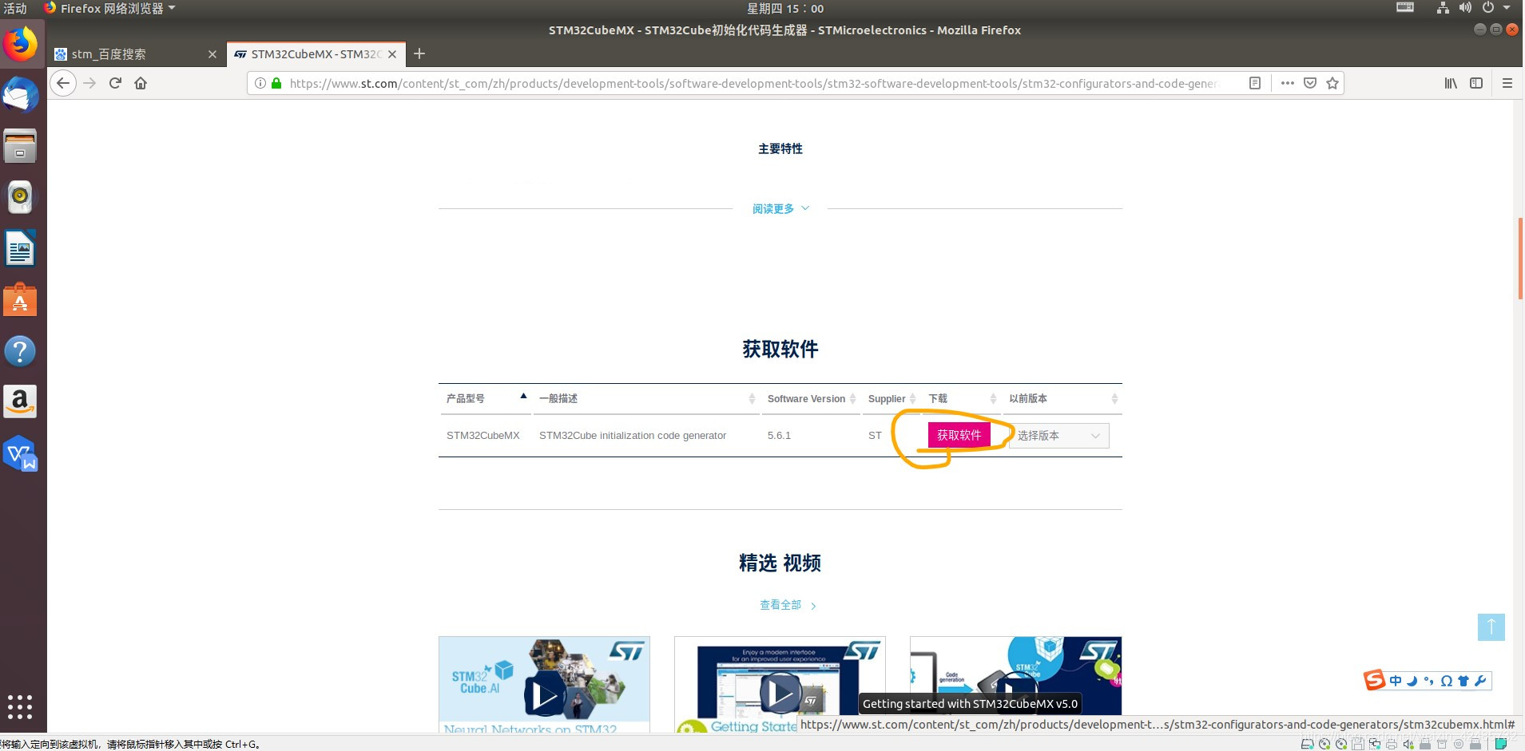Open the 活动 activities overview
The width and height of the screenshot is (1525, 751).
click(x=15, y=8)
